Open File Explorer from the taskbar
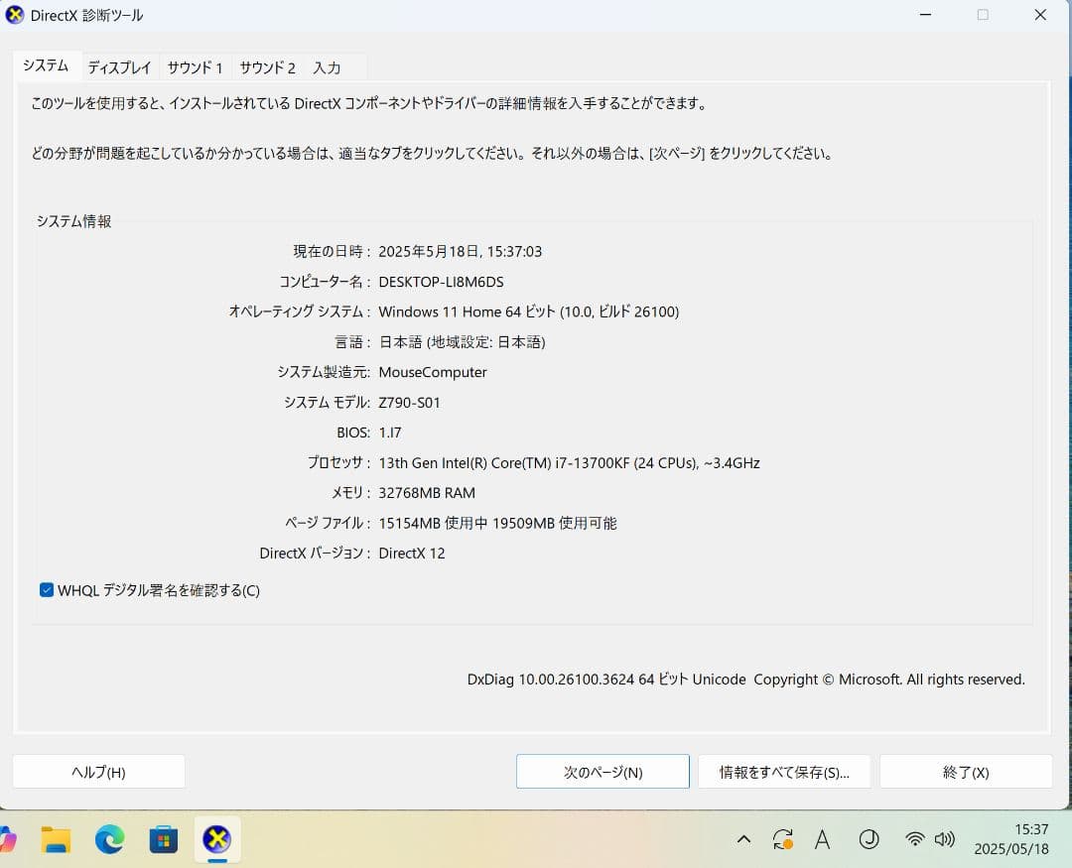The image size is (1072, 868). coord(55,839)
